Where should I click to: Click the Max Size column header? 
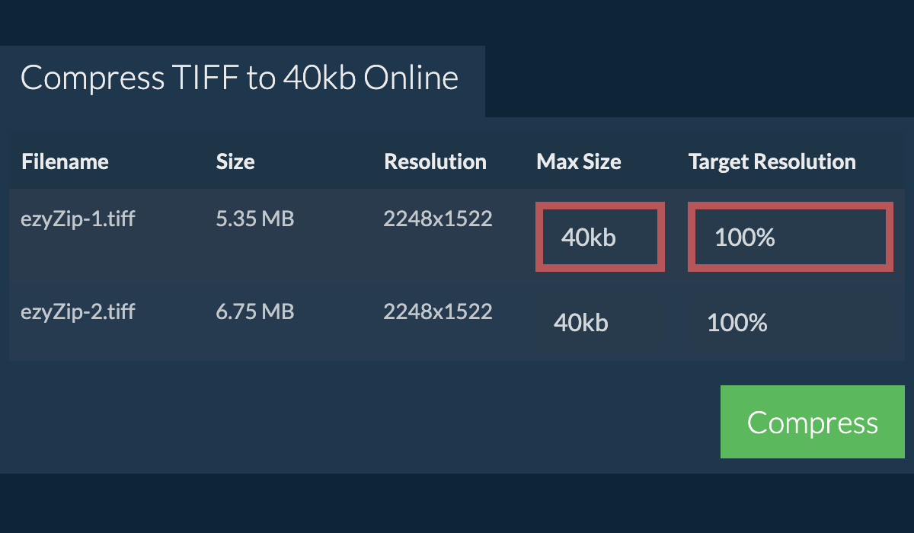click(x=579, y=161)
